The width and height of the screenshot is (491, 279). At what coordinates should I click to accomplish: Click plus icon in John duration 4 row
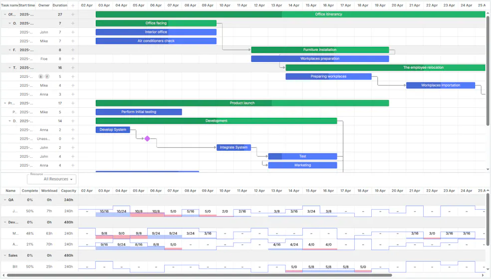click(x=73, y=156)
